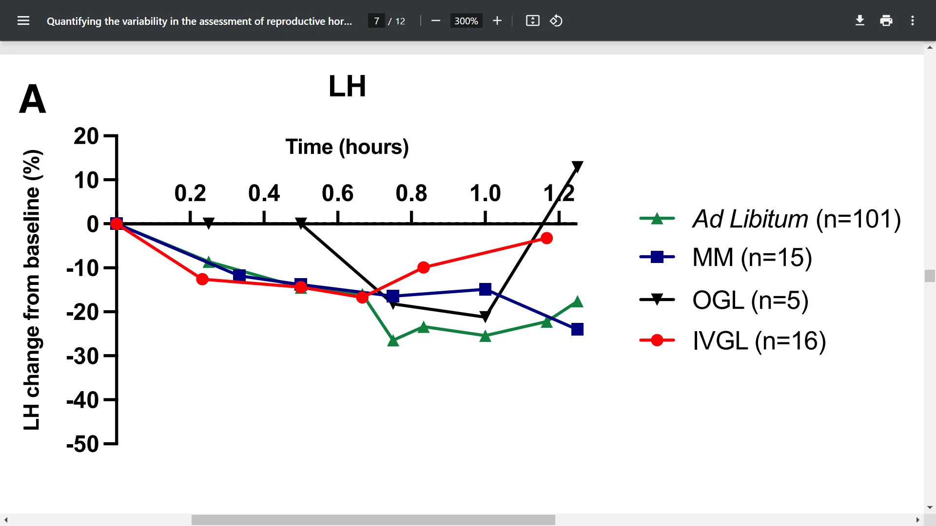Click the 'Ad Libitum (n=101)' legend label
This screenshot has width=936, height=526.
click(797, 219)
